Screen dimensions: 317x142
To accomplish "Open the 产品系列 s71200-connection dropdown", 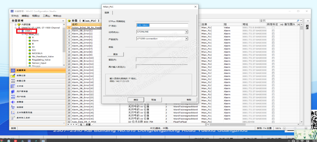I will [x=186, y=39].
